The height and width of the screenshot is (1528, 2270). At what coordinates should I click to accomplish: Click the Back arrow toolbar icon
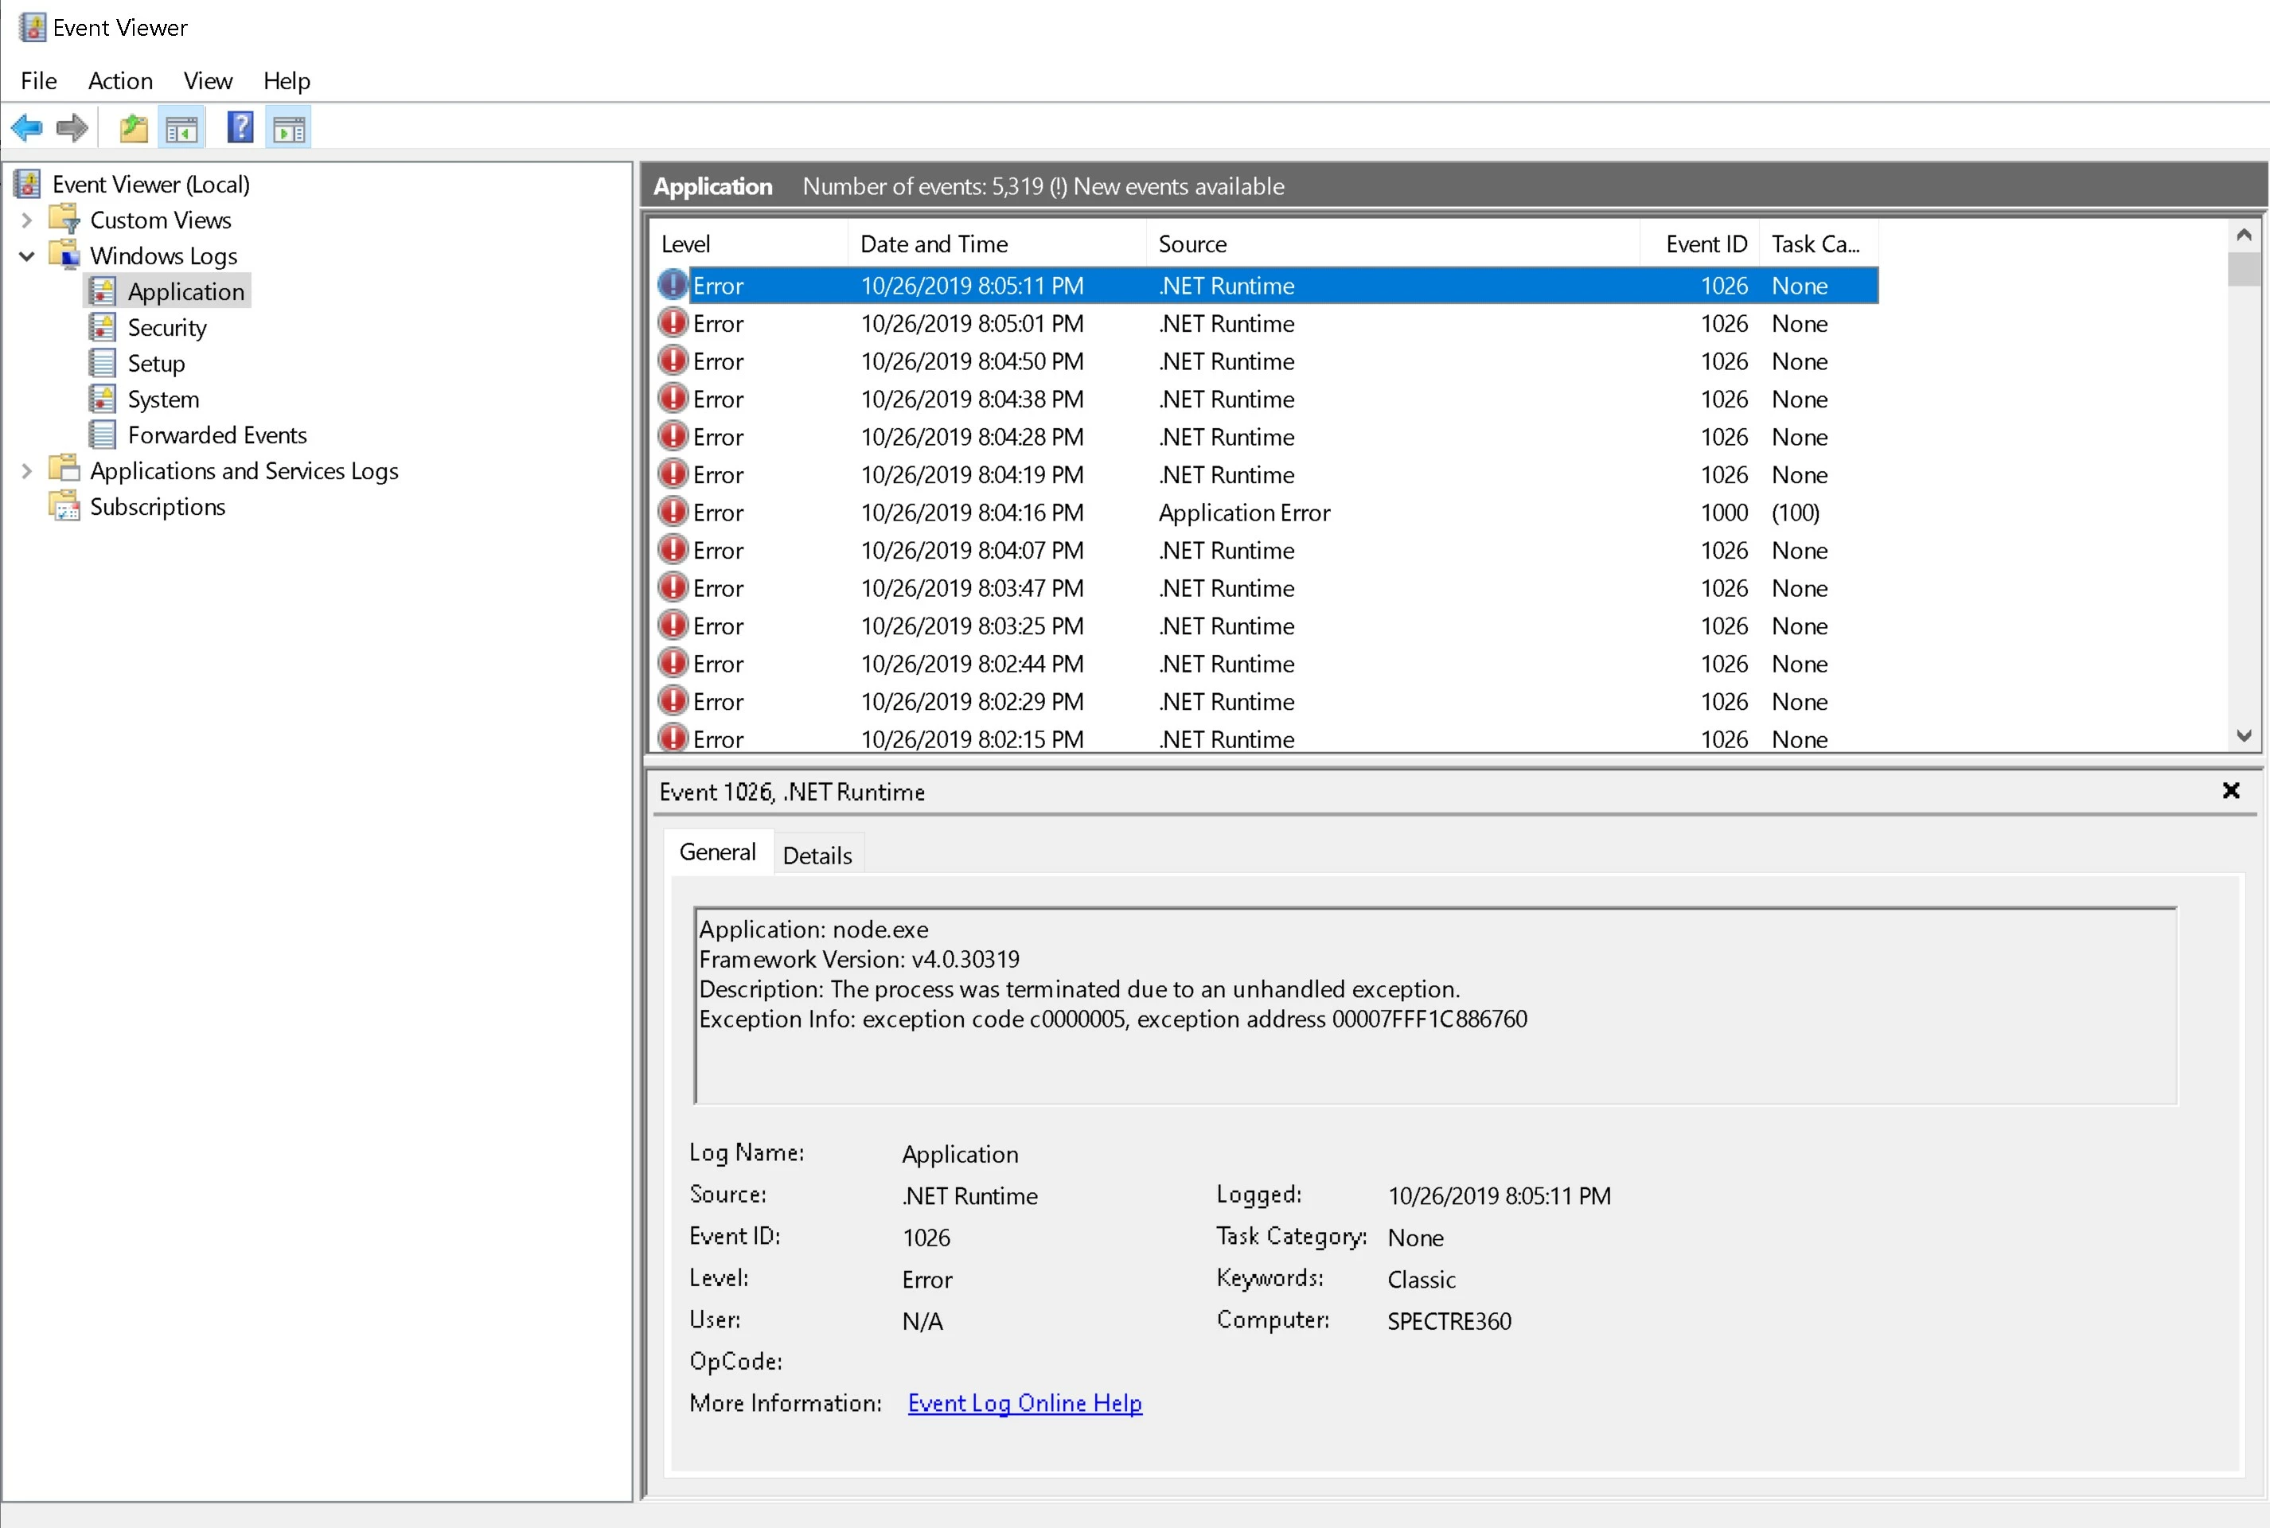click(26, 127)
